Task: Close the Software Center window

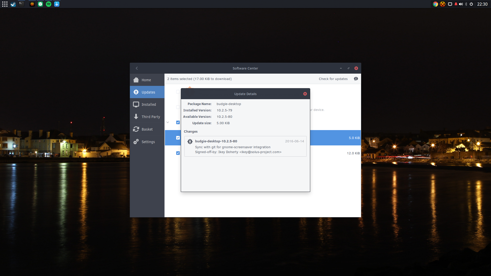Action: pyautogui.click(x=356, y=68)
